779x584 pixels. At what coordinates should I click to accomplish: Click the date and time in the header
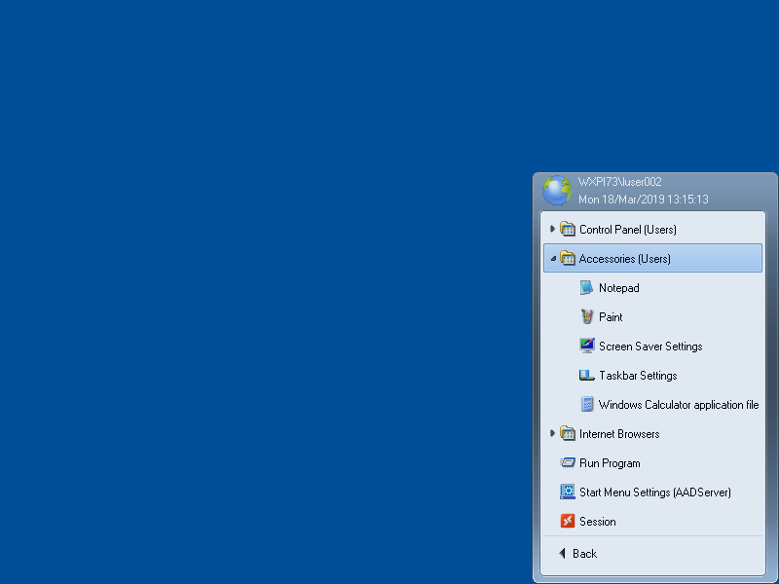(x=643, y=200)
